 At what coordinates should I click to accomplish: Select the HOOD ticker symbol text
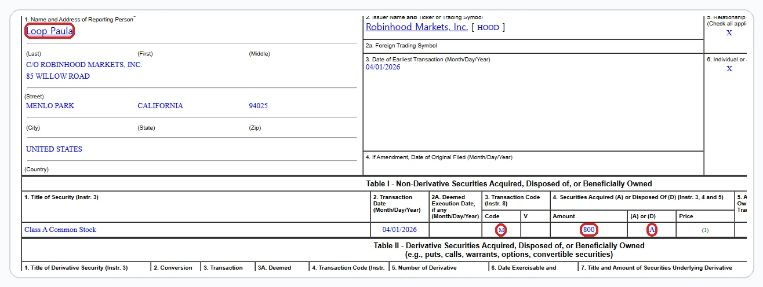488,27
